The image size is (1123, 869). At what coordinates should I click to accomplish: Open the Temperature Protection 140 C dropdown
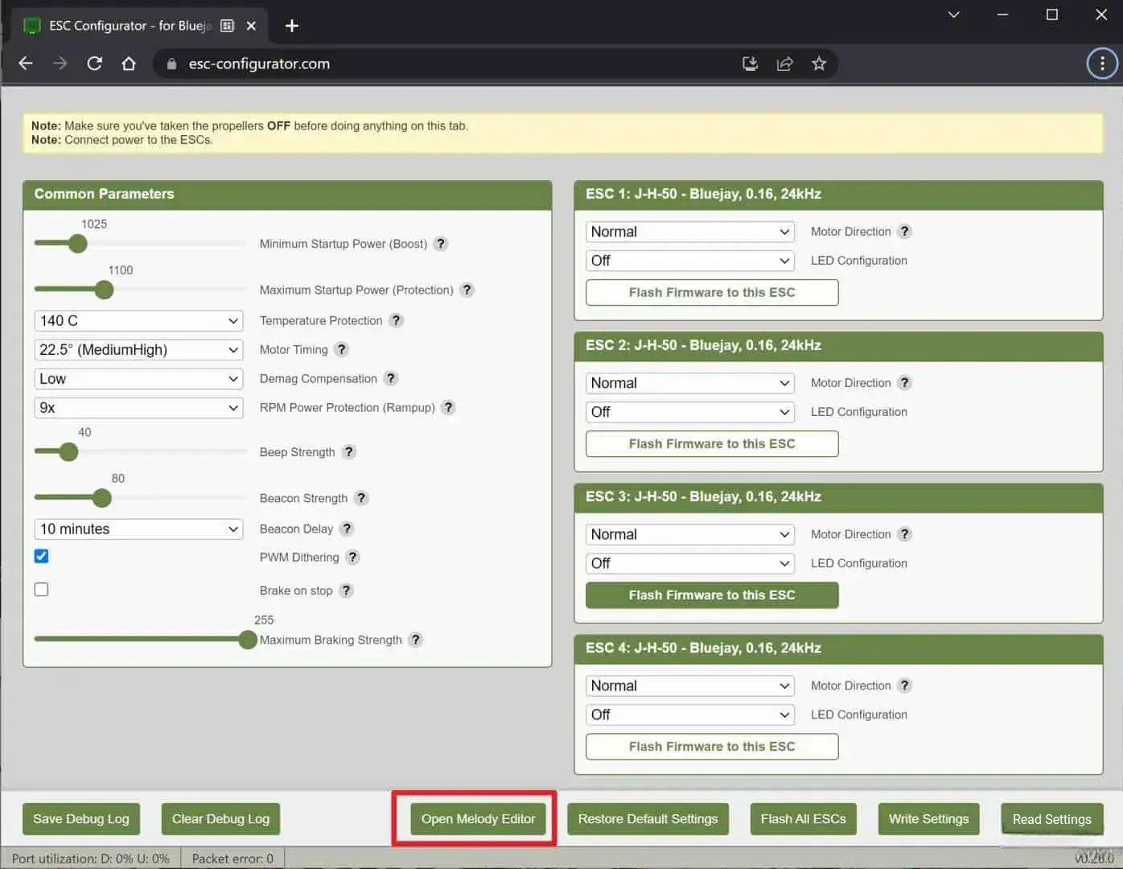(138, 321)
